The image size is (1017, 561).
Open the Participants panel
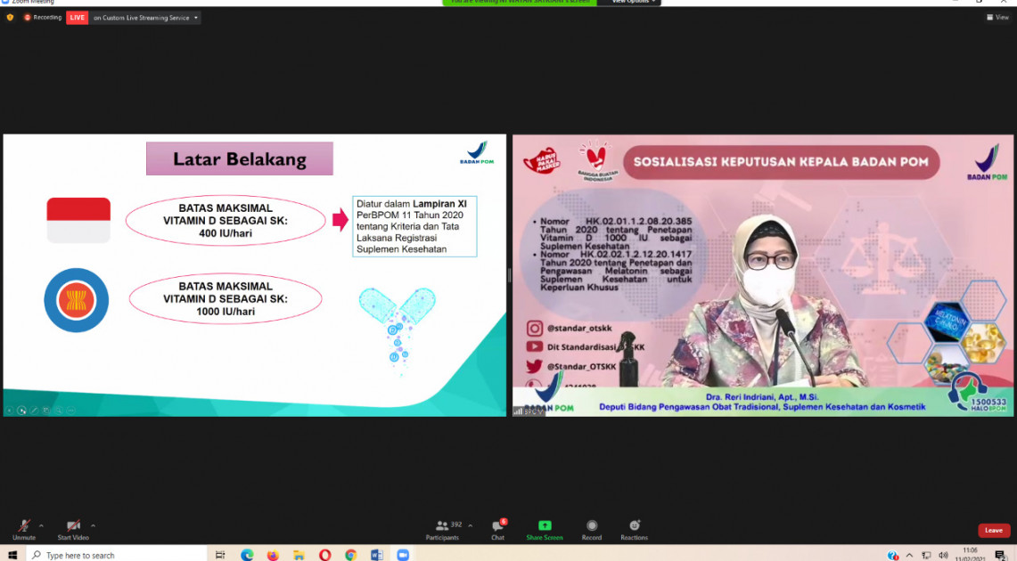pos(442,529)
